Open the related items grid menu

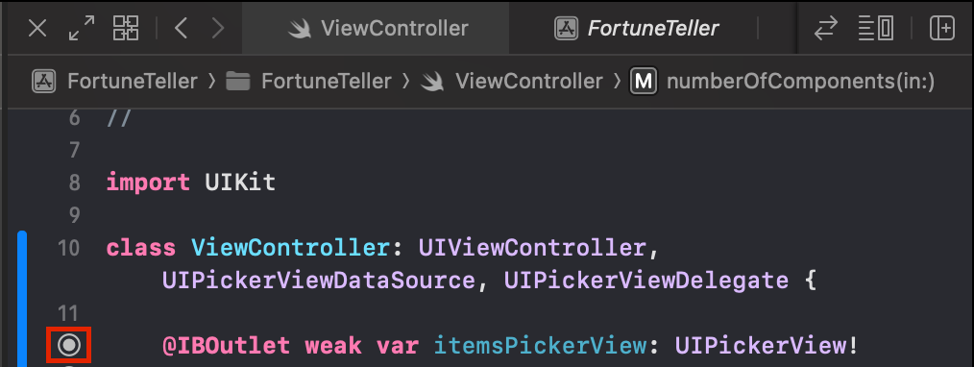click(x=126, y=29)
